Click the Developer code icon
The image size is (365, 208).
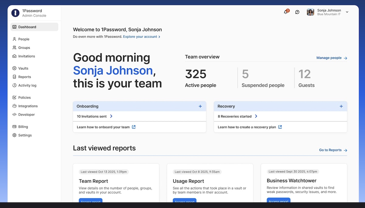(x=14, y=115)
